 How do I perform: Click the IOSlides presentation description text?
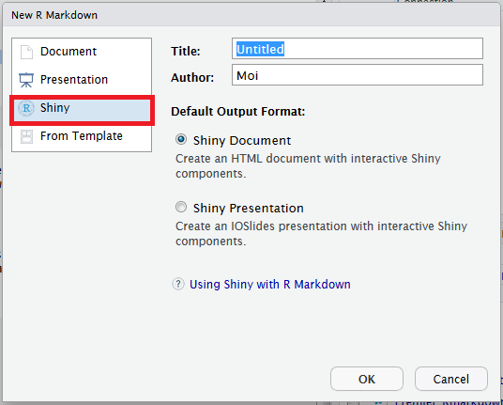pos(321,233)
